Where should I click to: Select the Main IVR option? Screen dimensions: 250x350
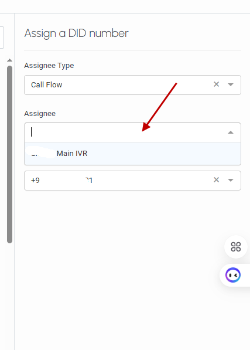(x=132, y=154)
